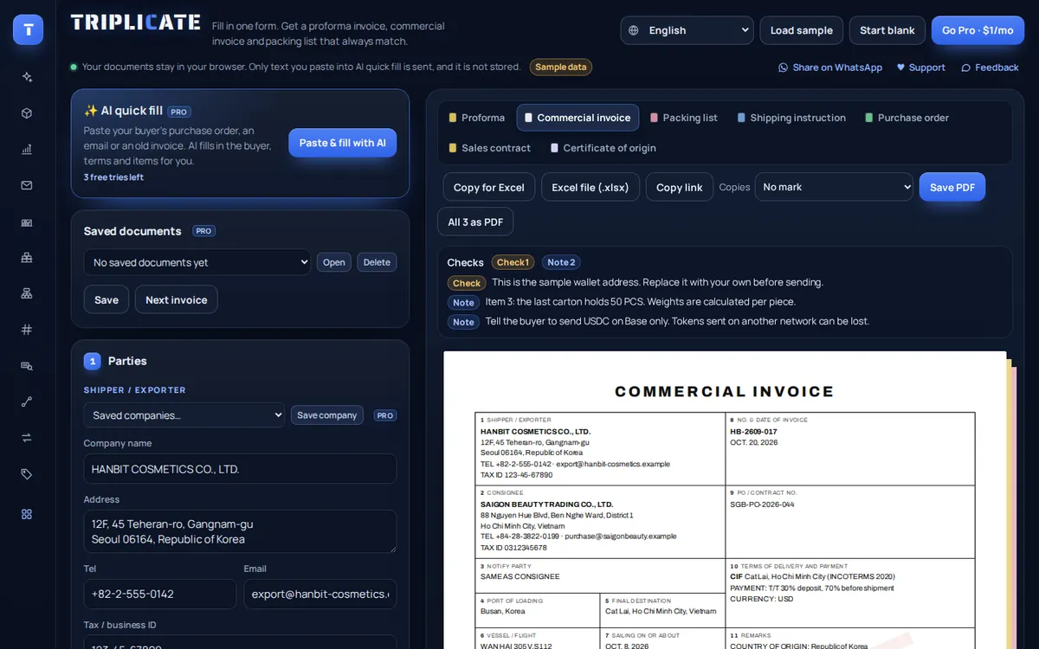The height and width of the screenshot is (649, 1039).
Task: Open the four-squares grid icon in sidebar
Action: (27, 514)
